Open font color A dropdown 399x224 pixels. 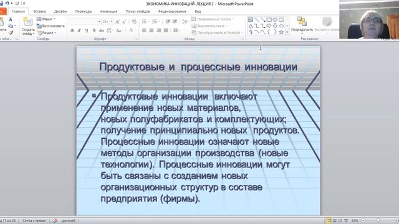coord(132,30)
